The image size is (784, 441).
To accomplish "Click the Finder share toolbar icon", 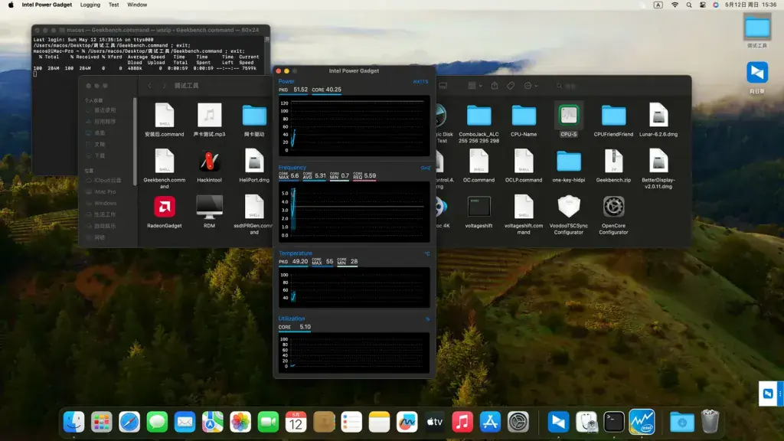I will point(495,86).
